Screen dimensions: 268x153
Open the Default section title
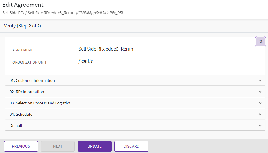pos(16,126)
